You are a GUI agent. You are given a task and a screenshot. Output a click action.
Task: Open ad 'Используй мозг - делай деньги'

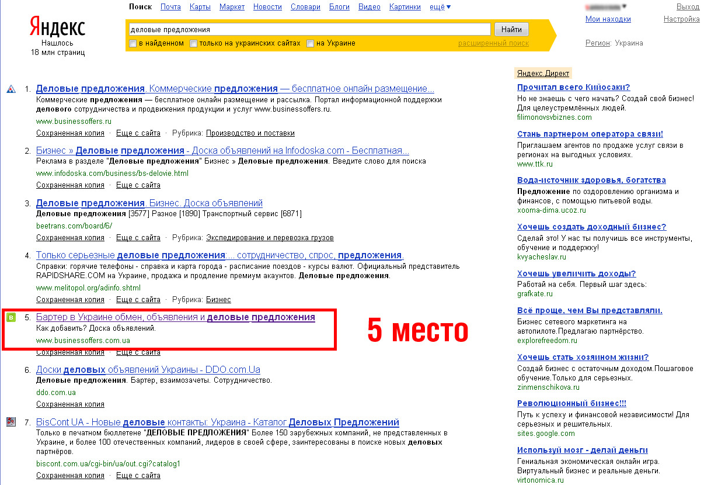(583, 450)
